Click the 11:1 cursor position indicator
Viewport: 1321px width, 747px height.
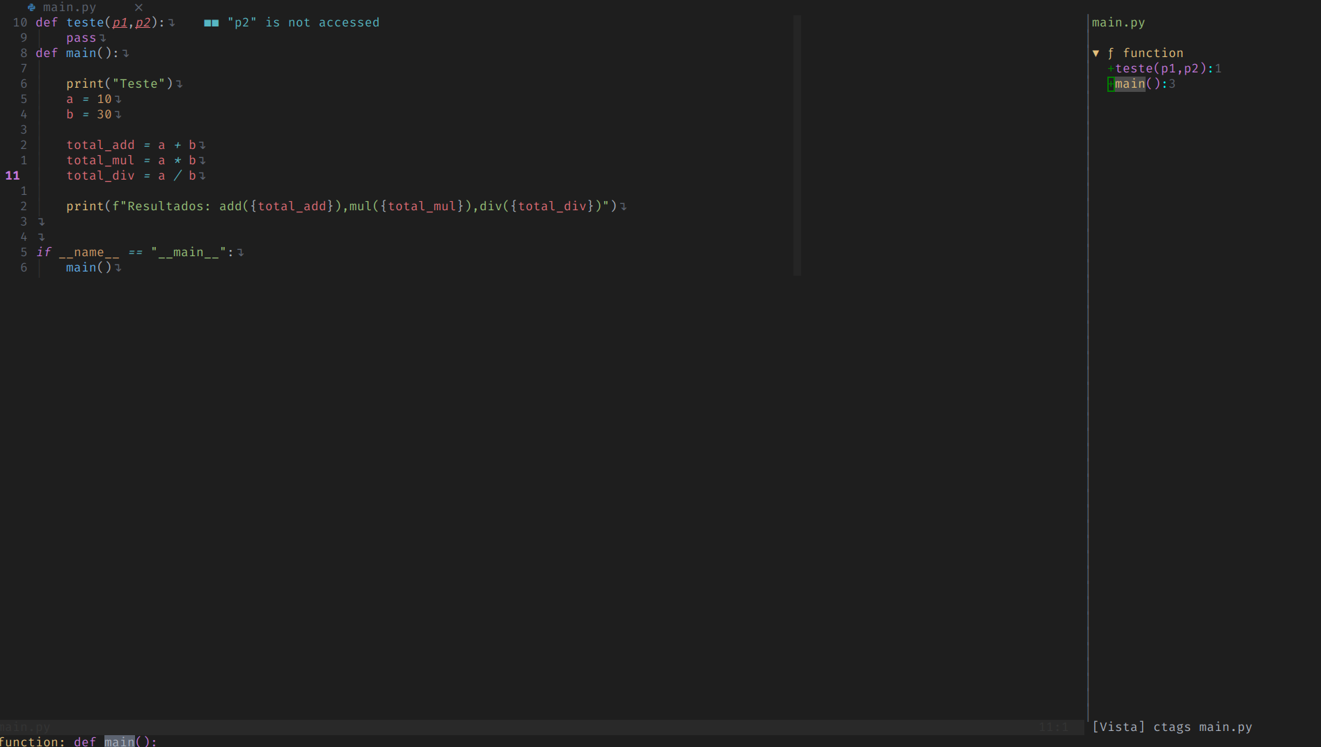[x=1054, y=727]
